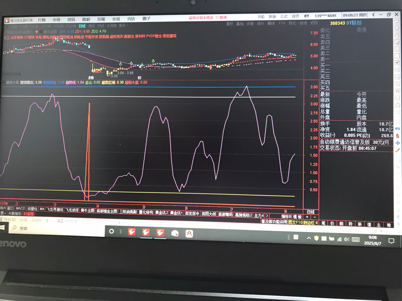Open 图文F10 button
Image resolution: width=402 pixels, height=301 pixels.
coord(295,222)
